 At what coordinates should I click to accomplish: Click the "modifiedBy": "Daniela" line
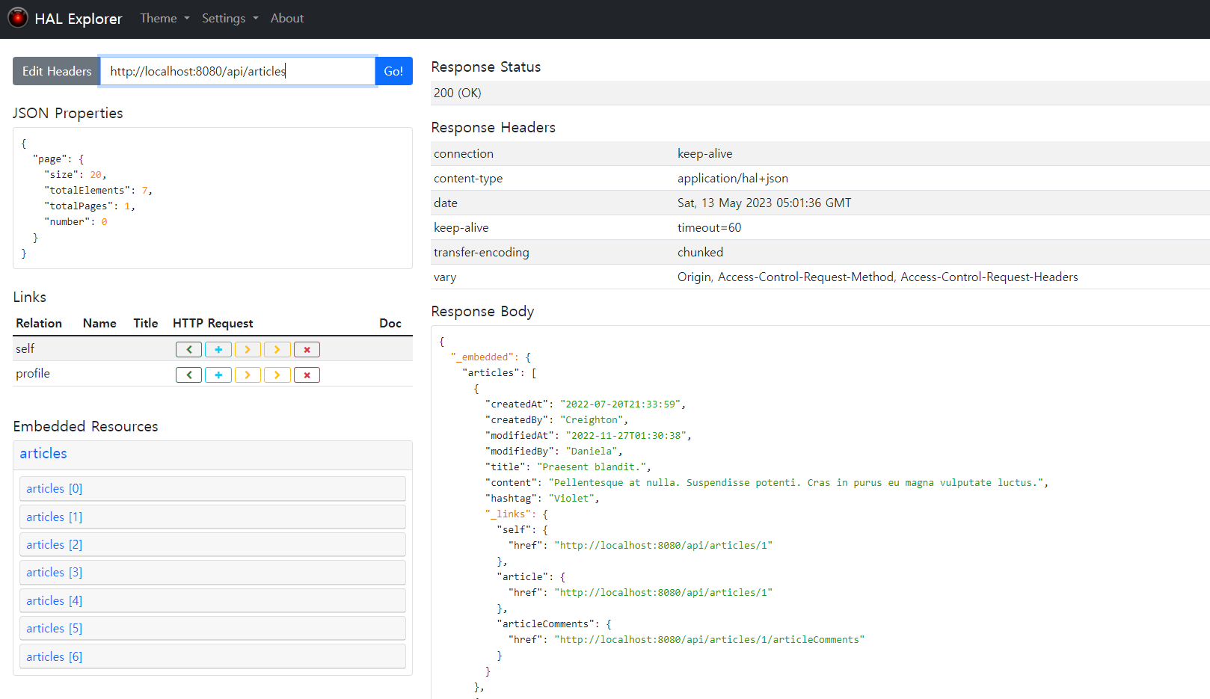point(554,451)
